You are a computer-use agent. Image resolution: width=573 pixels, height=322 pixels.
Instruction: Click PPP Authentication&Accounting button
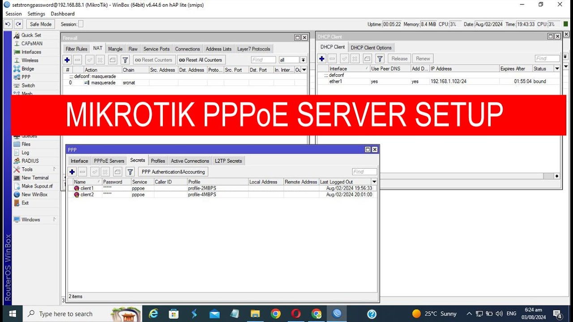pos(173,172)
